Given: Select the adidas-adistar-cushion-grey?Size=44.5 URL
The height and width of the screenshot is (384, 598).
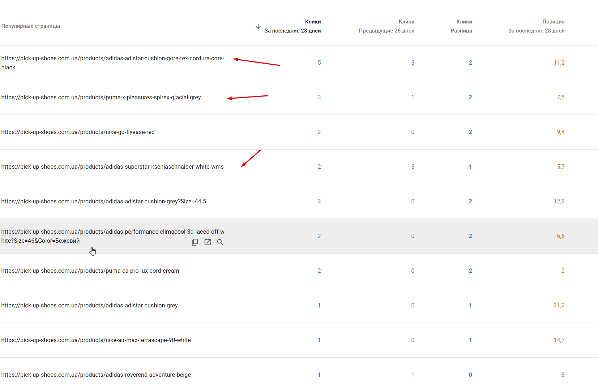Looking at the screenshot, I should pyautogui.click(x=103, y=202).
